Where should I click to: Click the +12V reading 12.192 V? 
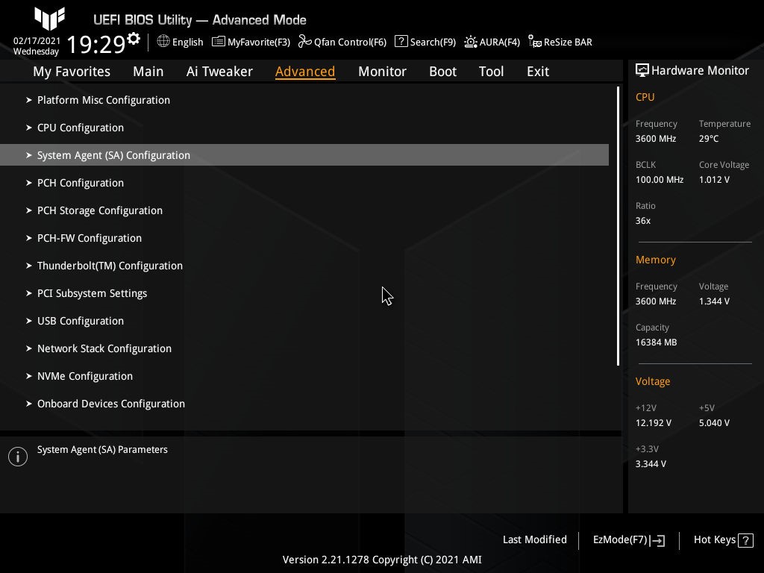(x=654, y=423)
